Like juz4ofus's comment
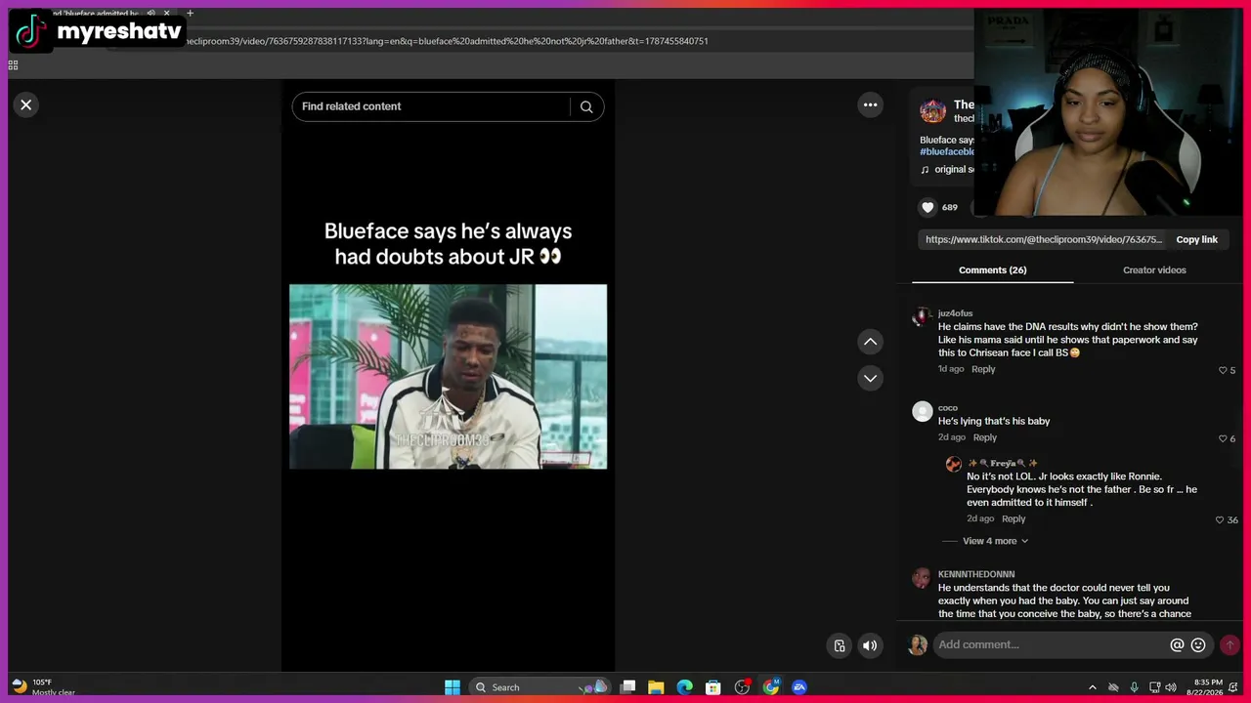 click(1223, 370)
